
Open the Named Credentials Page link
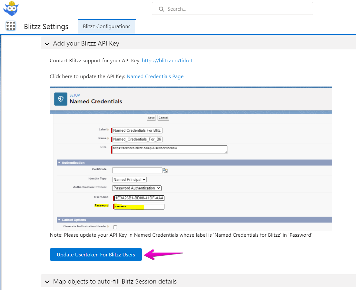tap(155, 77)
